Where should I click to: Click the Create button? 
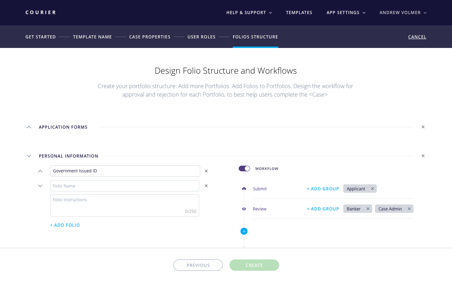pyautogui.click(x=254, y=265)
